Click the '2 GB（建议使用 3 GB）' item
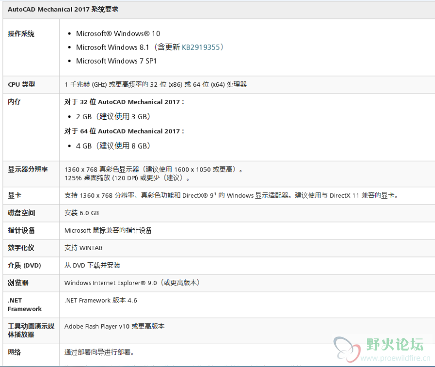Image resolution: width=435 pixels, height=367 pixels. [x=113, y=117]
